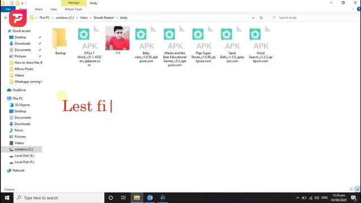
Task: Open Downloads under This PC
Action: coord(23,124)
